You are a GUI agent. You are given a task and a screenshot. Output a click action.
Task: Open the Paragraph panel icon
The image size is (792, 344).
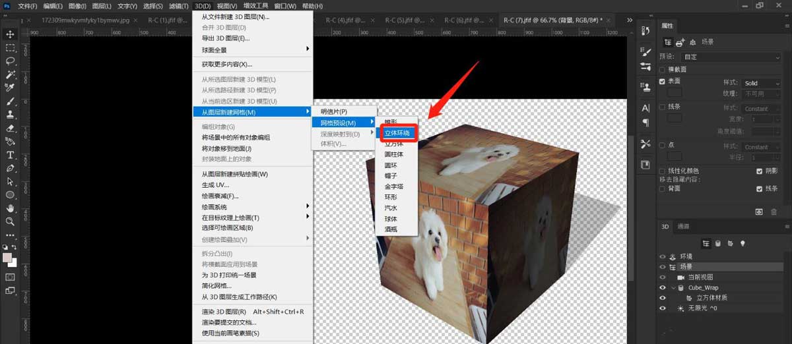[x=645, y=123]
